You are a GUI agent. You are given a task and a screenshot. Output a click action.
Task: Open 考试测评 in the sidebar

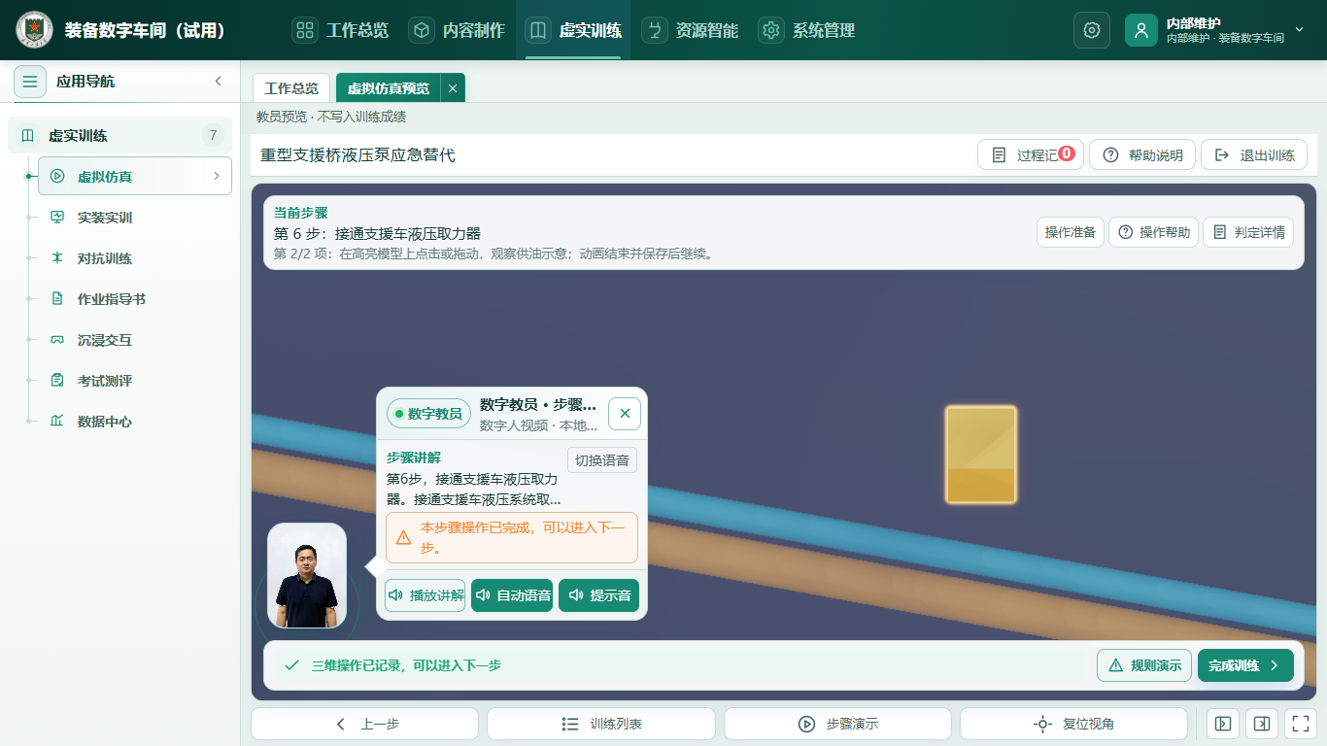105,381
